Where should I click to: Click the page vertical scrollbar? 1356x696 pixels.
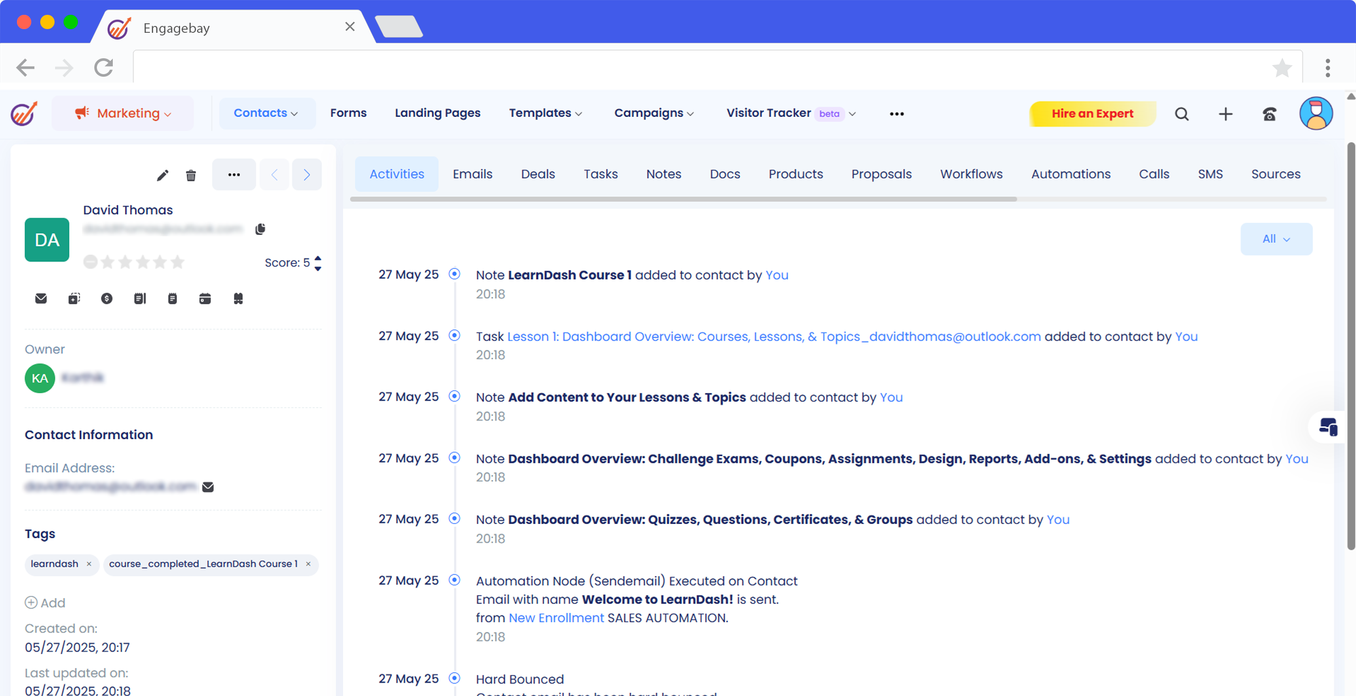[1351, 347]
